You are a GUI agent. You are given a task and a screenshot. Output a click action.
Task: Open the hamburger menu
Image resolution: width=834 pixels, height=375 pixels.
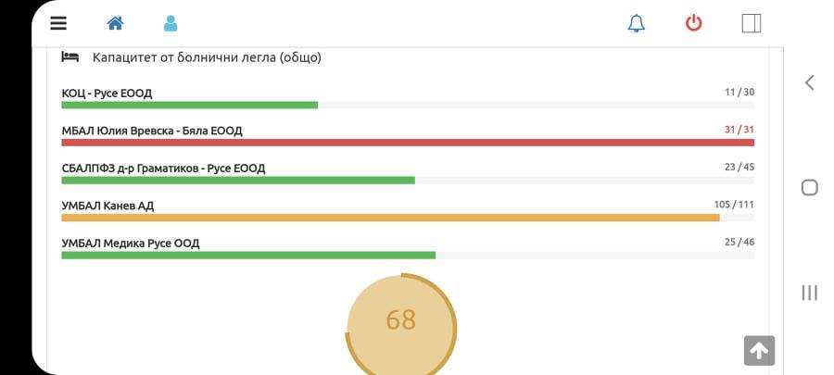click(58, 23)
